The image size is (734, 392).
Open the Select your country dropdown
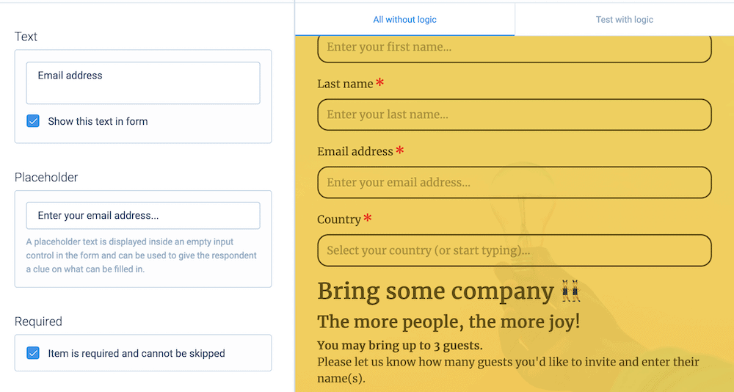[515, 250]
